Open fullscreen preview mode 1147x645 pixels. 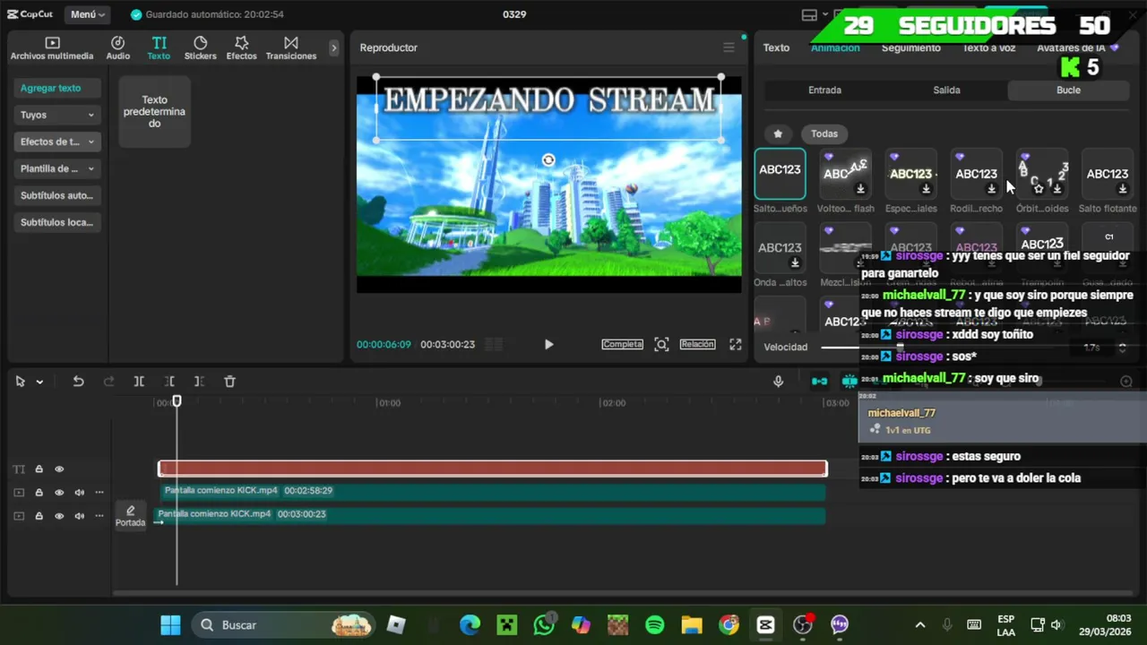[735, 344]
